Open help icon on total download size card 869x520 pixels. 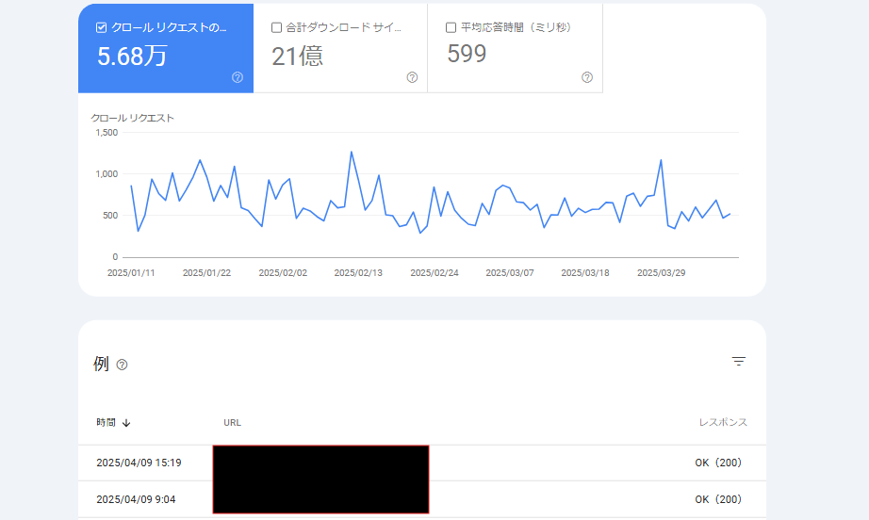(412, 77)
